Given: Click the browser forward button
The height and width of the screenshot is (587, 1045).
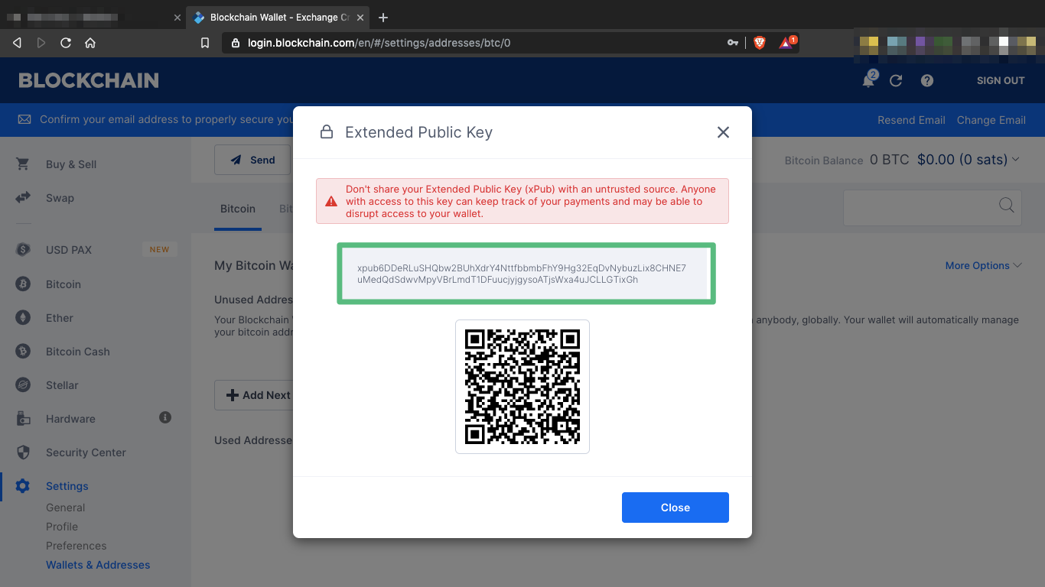Looking at the screenshot, I should (41, 43).
